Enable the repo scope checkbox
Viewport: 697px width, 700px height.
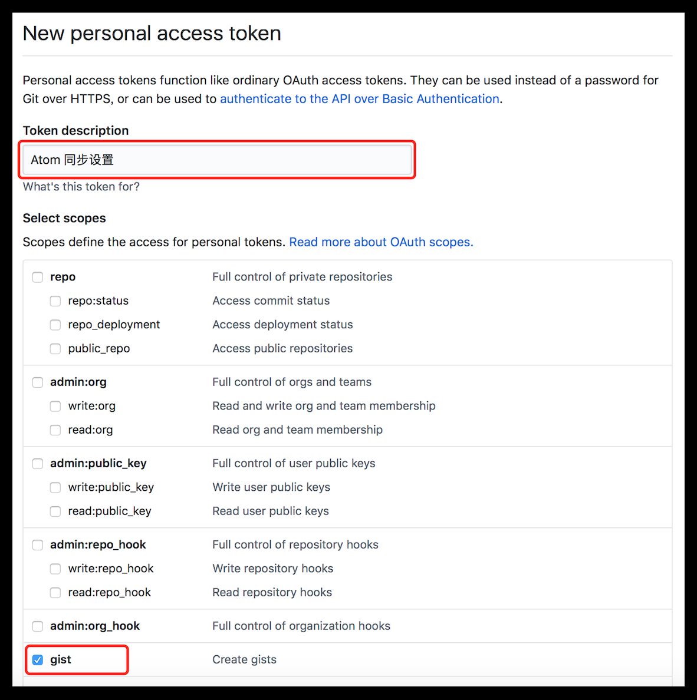click(37, 277)
